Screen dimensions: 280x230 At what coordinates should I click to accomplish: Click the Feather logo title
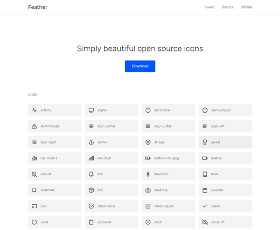pyautogui.click(x=38, y=7)
